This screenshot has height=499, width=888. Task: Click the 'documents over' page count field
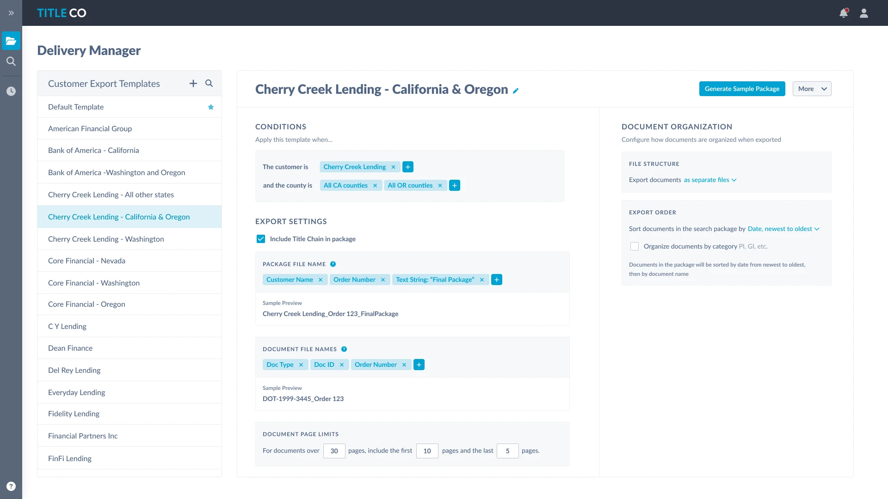coord(334,451)
